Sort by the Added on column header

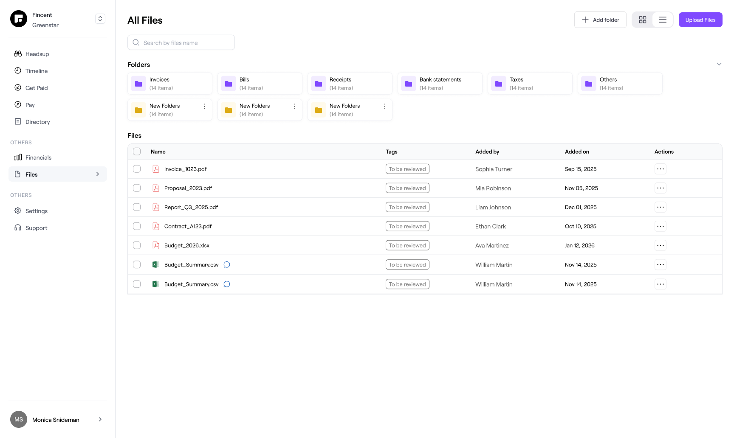point(577,152)
